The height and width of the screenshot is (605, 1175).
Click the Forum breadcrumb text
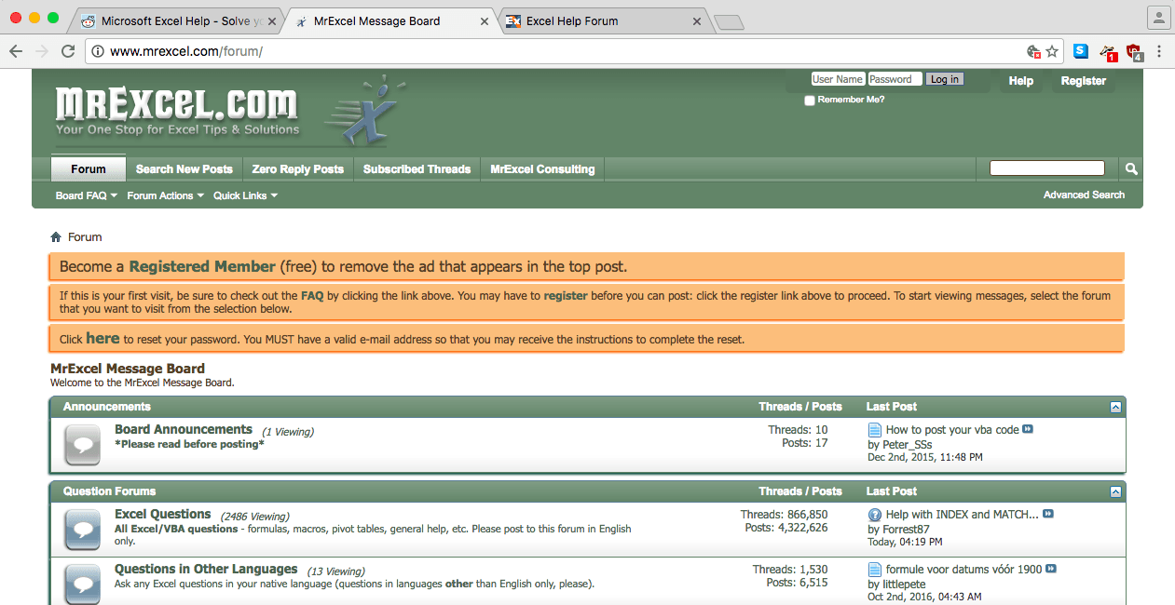(x=85, y=237)
